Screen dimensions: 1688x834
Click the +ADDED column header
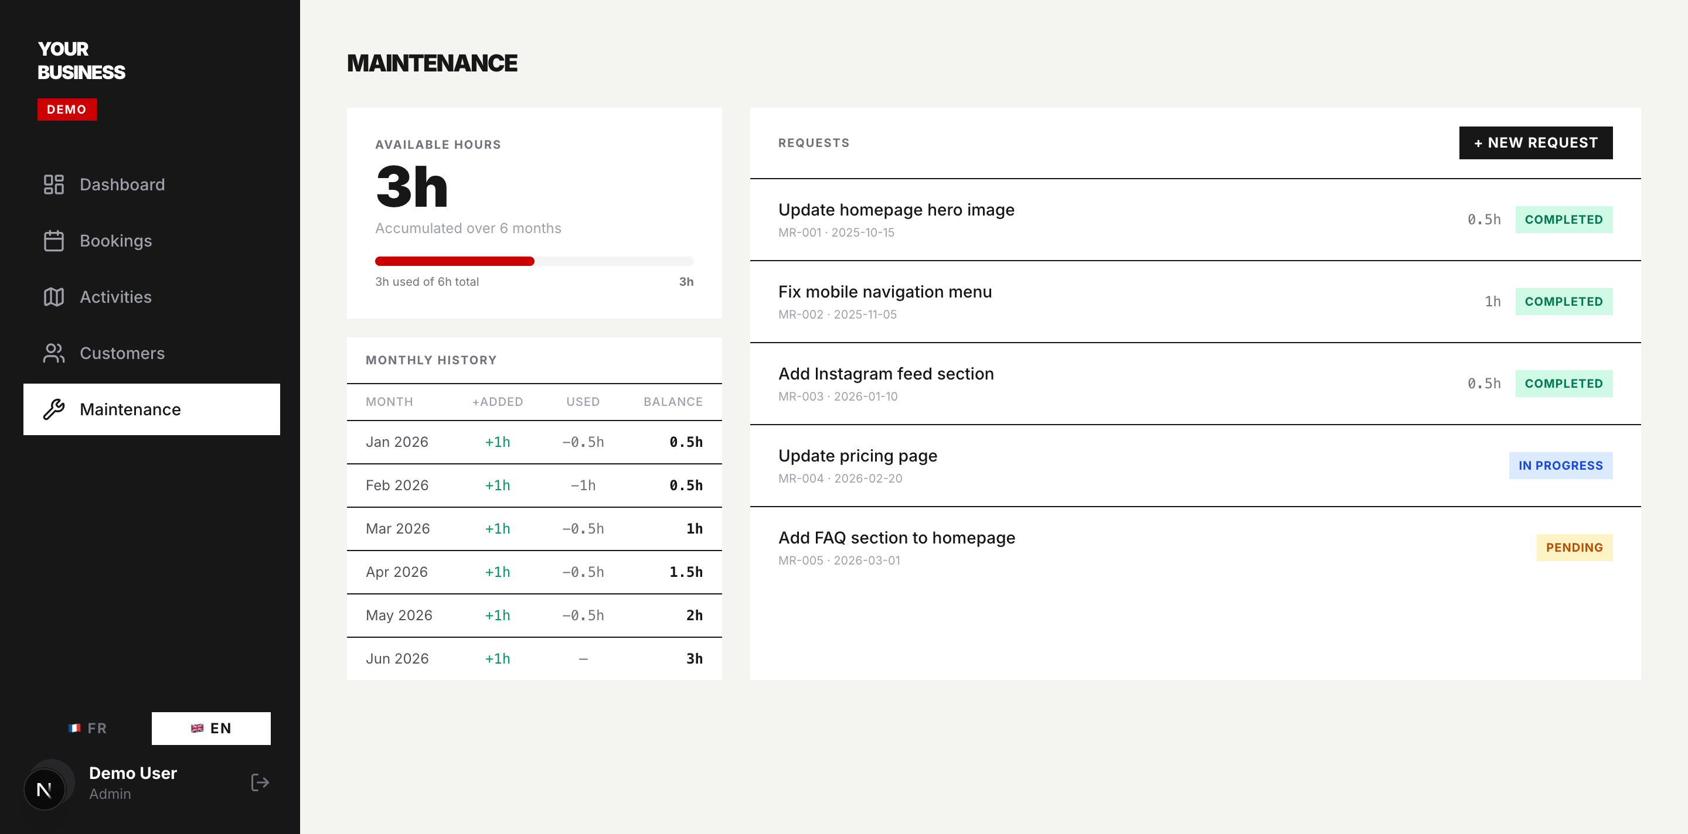coord(498,401)
